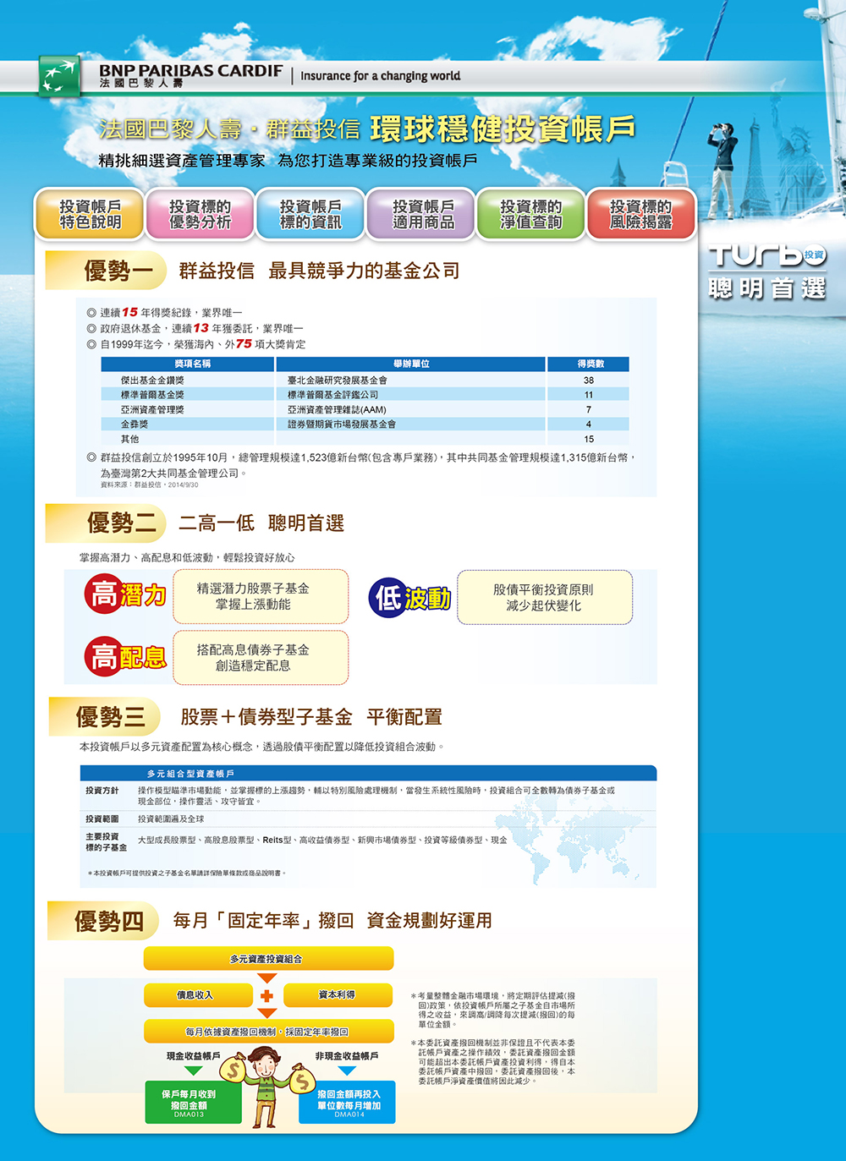This screenshot has width=846, height=1161.
Task: Go to 投資標的淨值查詢 tab
Action: coord(530,214)
